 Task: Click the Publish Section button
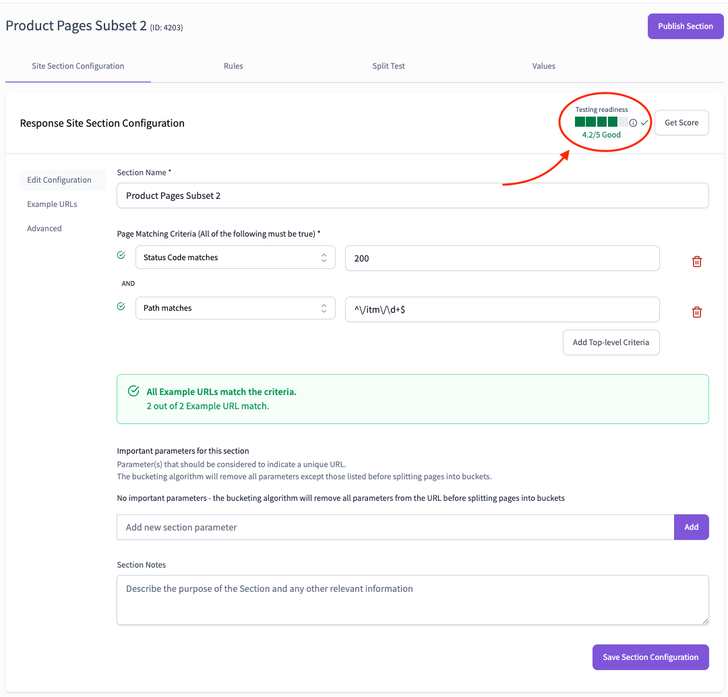point(686,26)
